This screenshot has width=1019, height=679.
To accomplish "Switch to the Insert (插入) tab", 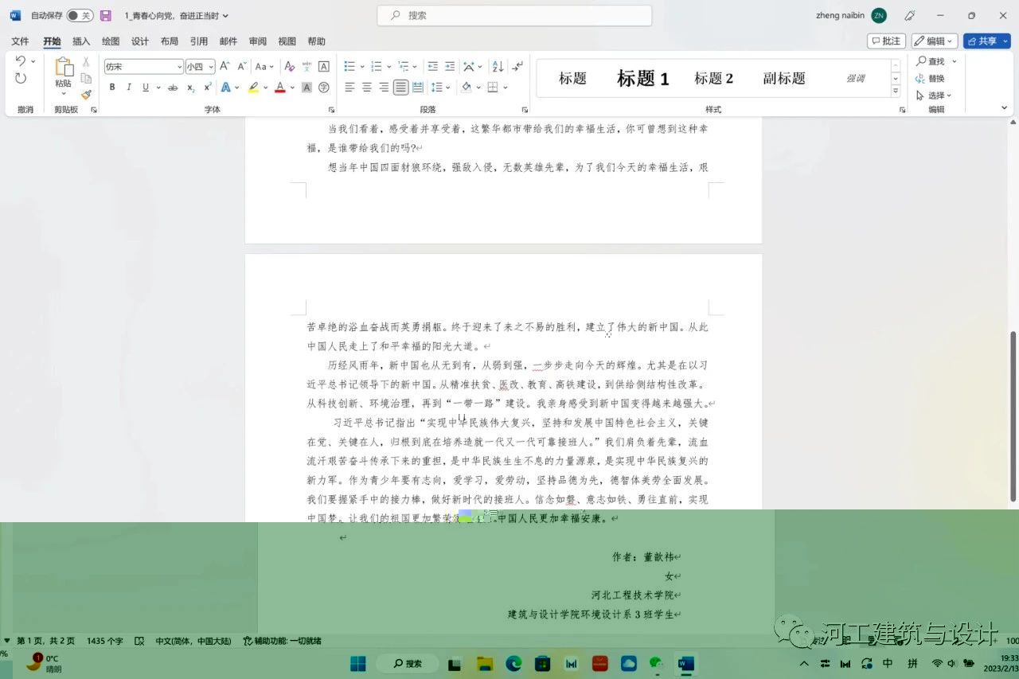I will [81, 41].
